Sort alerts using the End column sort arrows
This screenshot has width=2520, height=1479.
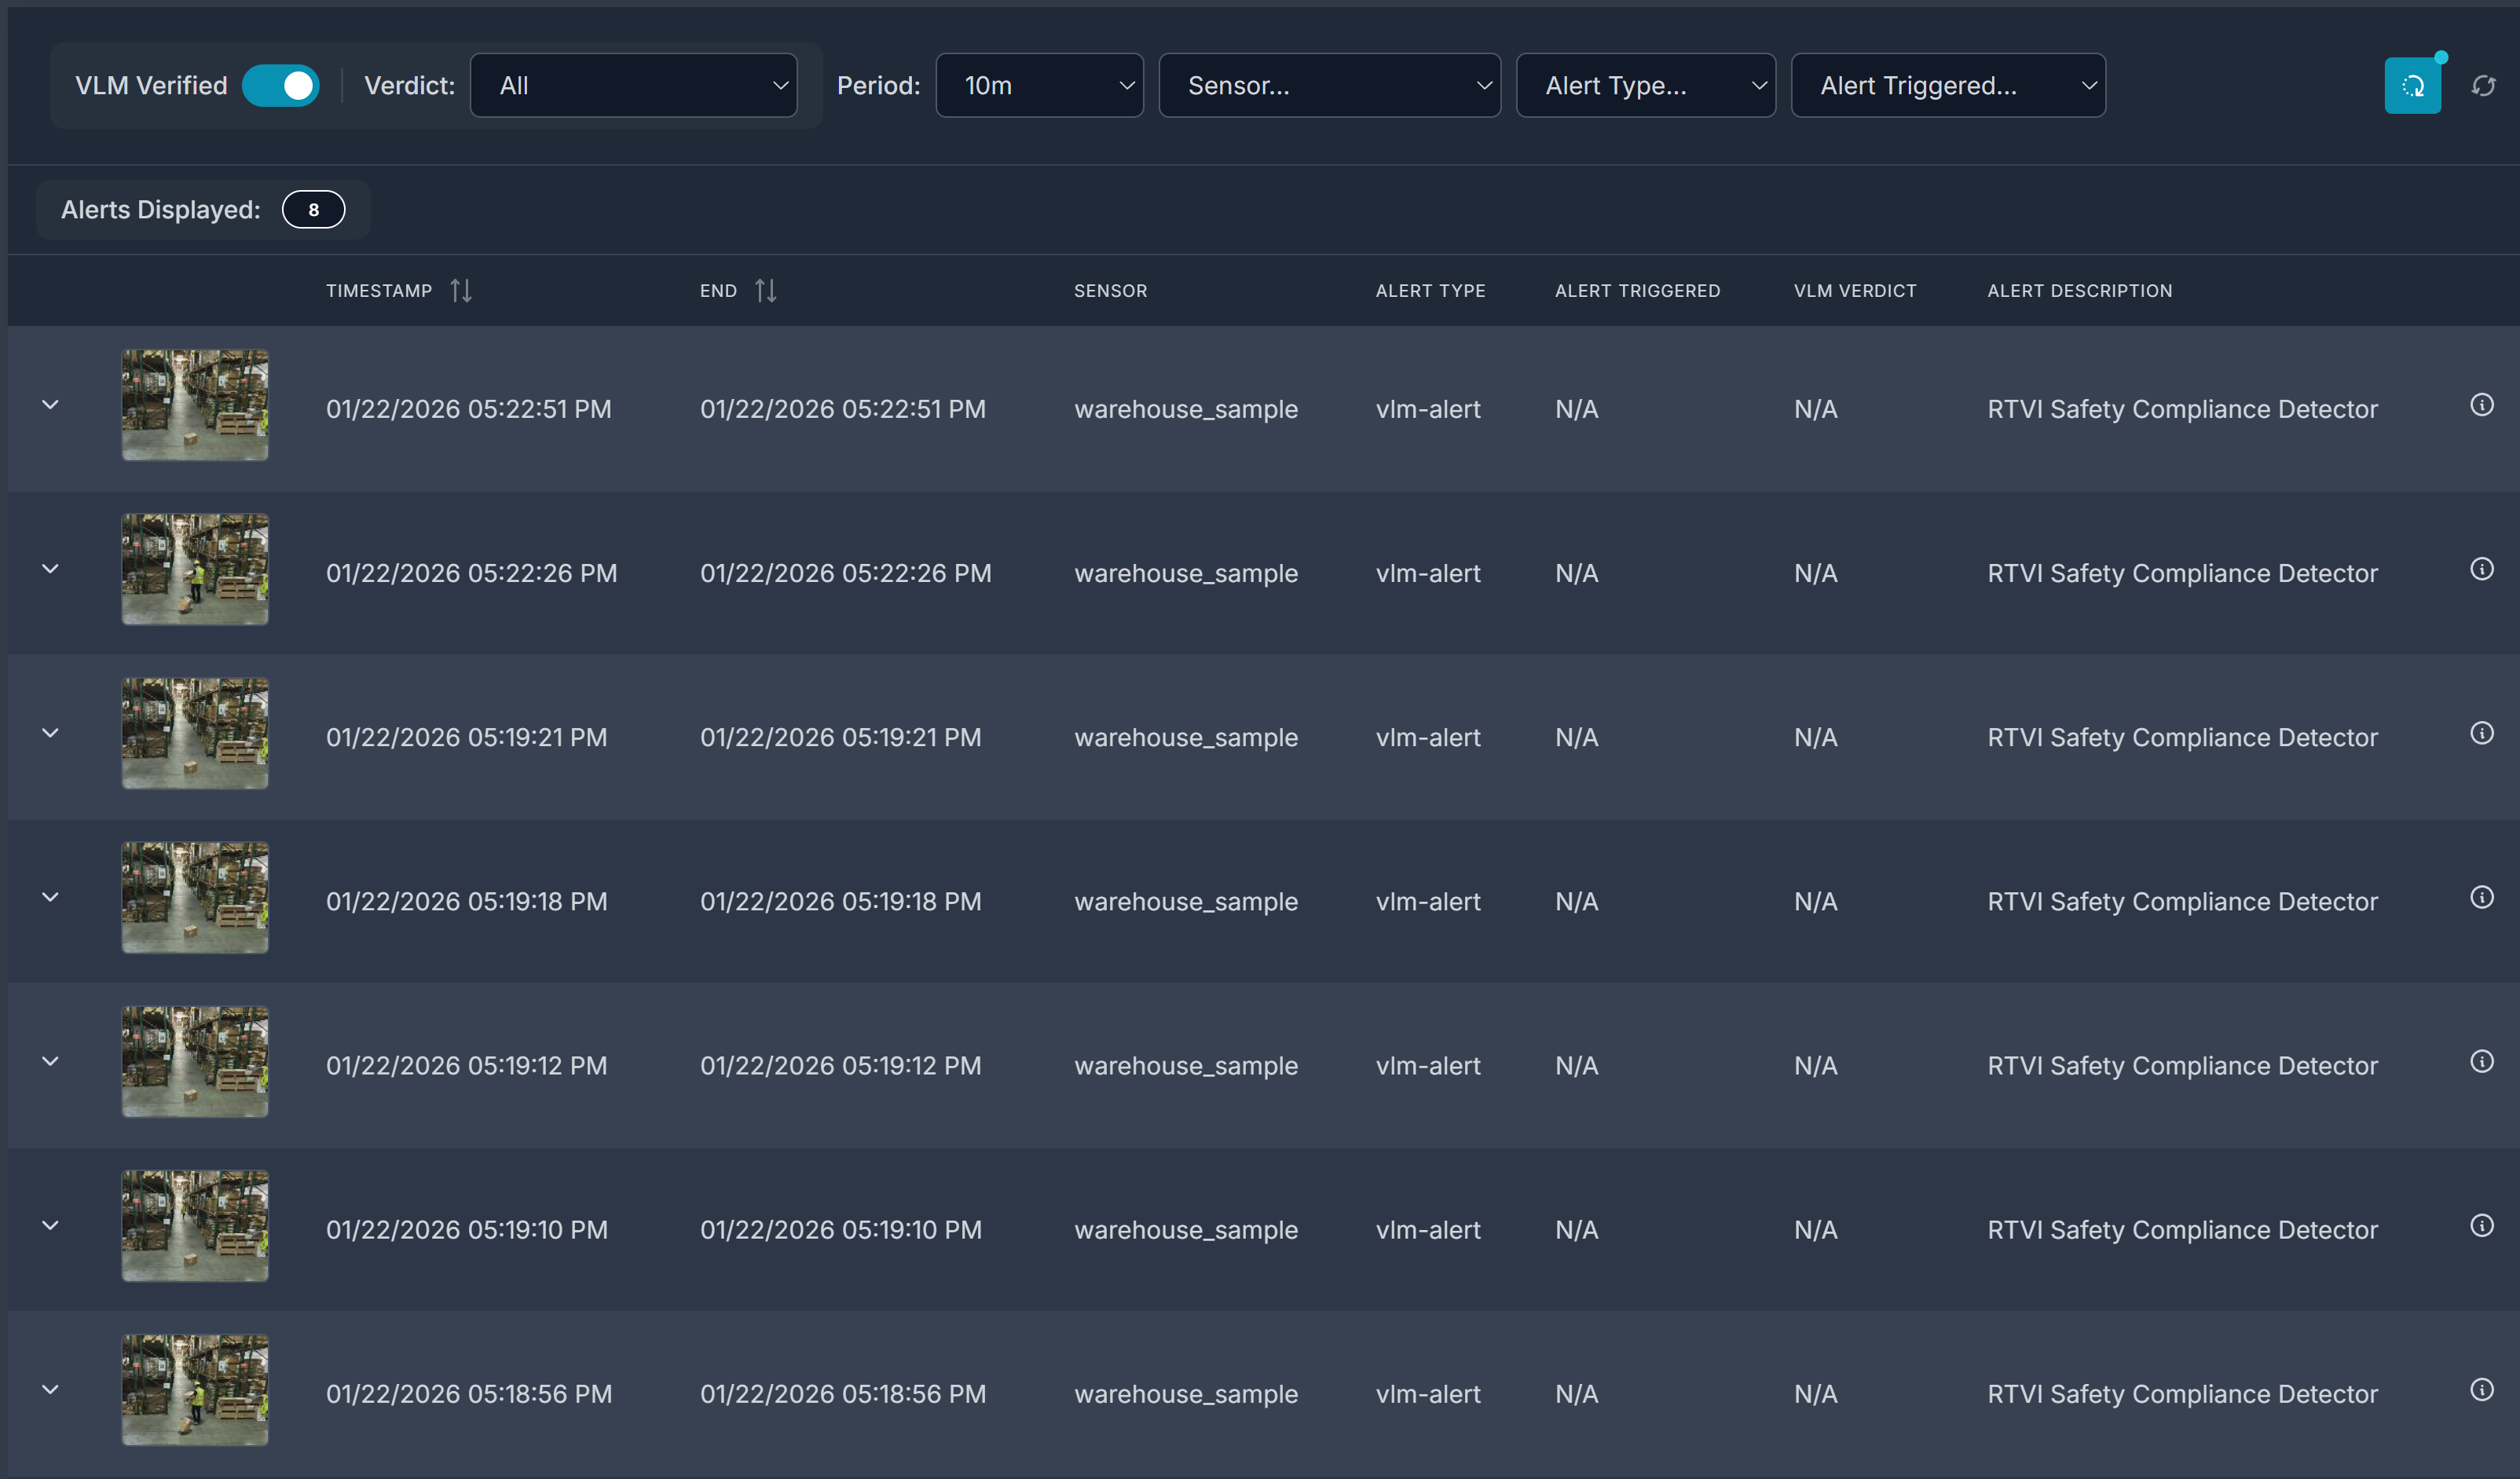pos(766,290)
